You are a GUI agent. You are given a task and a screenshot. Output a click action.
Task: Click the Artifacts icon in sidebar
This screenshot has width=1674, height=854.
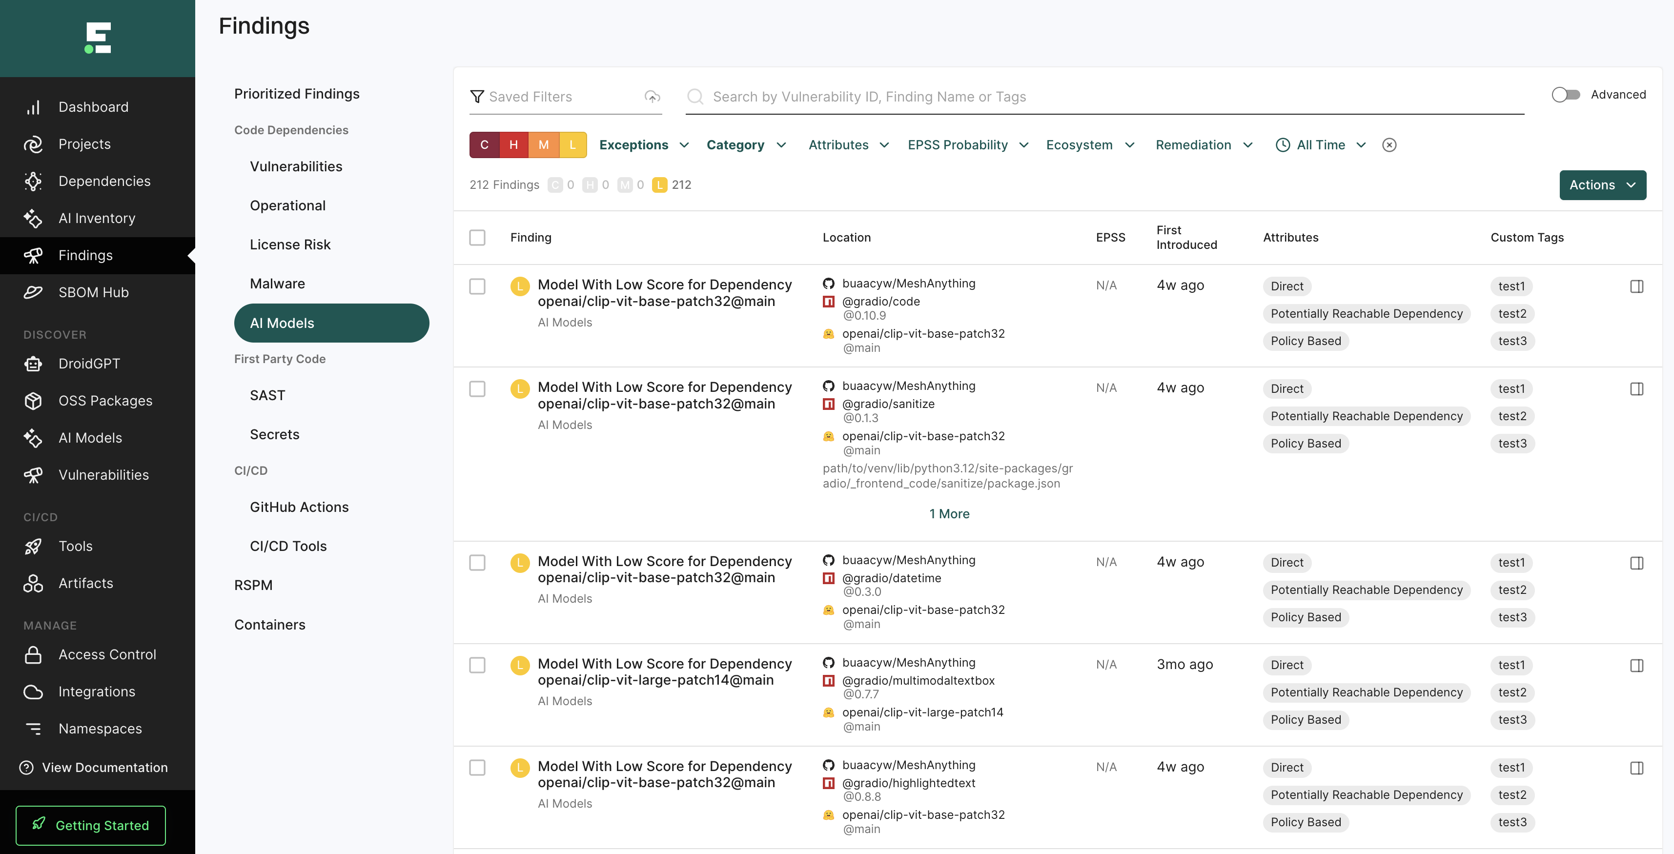point(33,584)
